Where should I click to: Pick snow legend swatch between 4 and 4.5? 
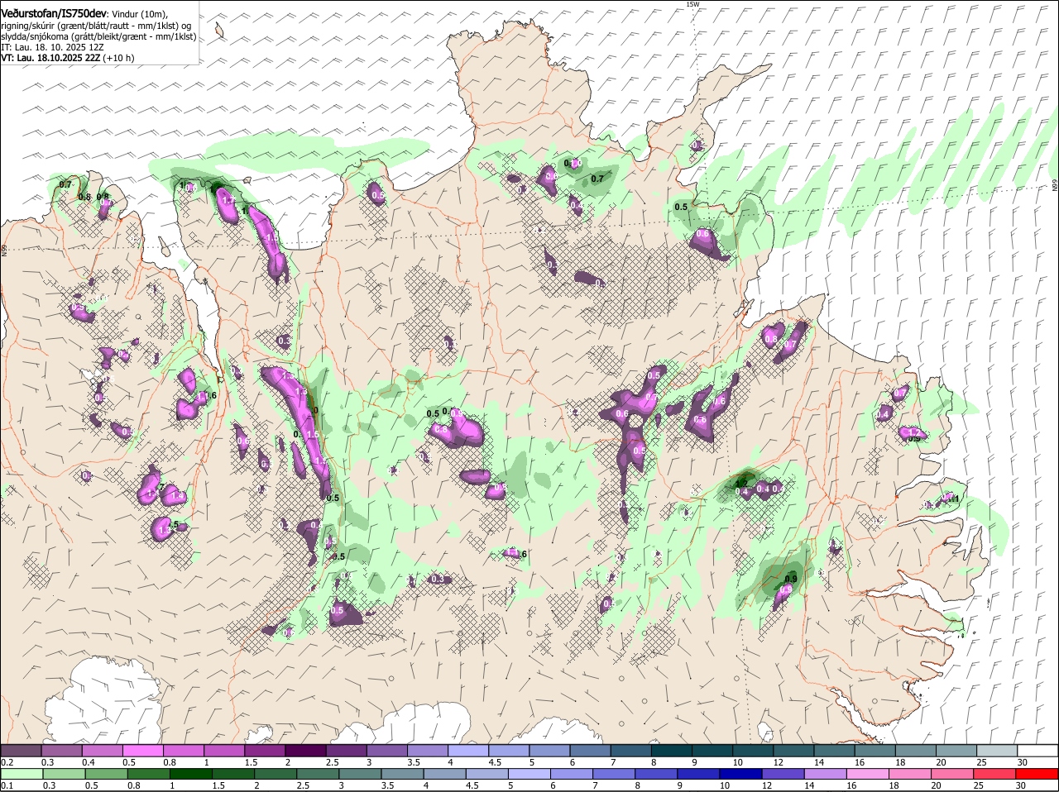point(468,751)
